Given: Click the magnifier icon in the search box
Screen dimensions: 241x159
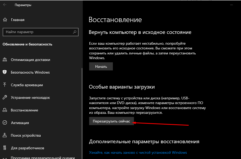Looking at the screenshot, I should point(74,32).
